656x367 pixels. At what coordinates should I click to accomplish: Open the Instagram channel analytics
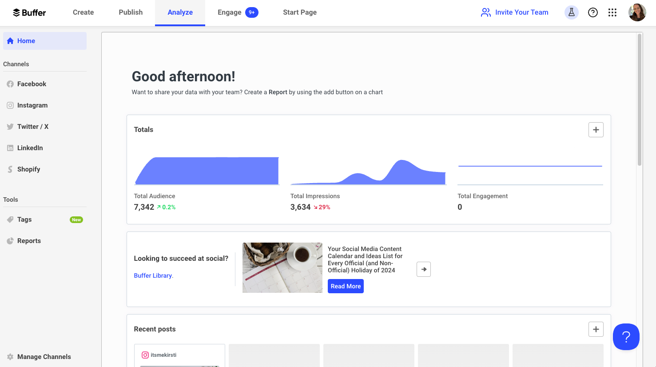32,105
